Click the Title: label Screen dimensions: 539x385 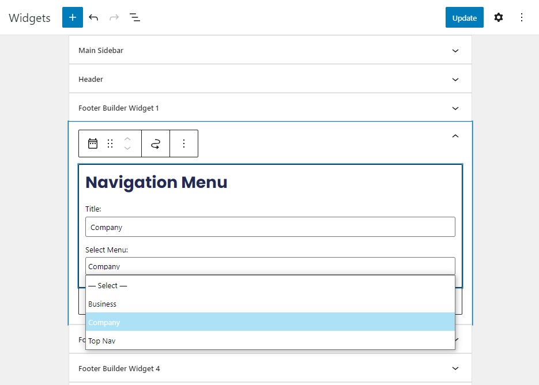[x=93, y=209]
